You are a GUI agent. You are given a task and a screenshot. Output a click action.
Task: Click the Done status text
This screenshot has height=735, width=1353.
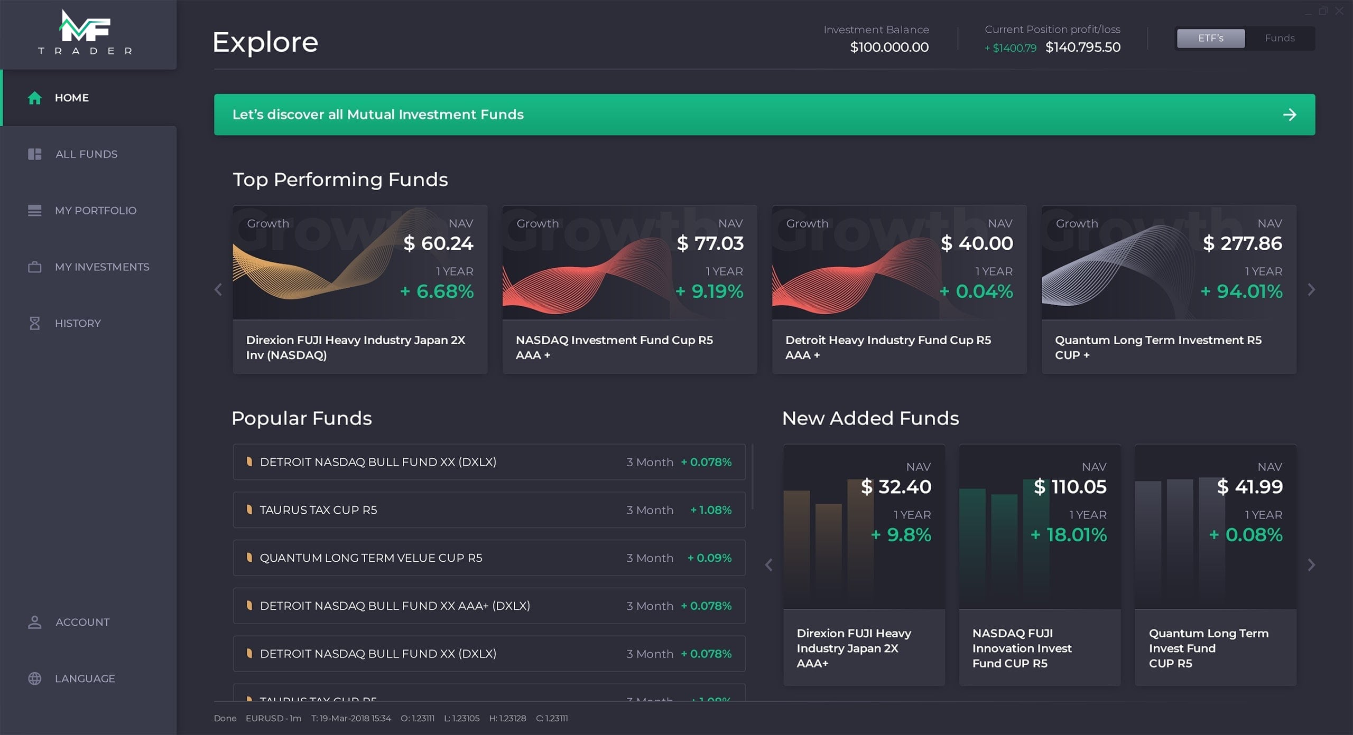225,718
